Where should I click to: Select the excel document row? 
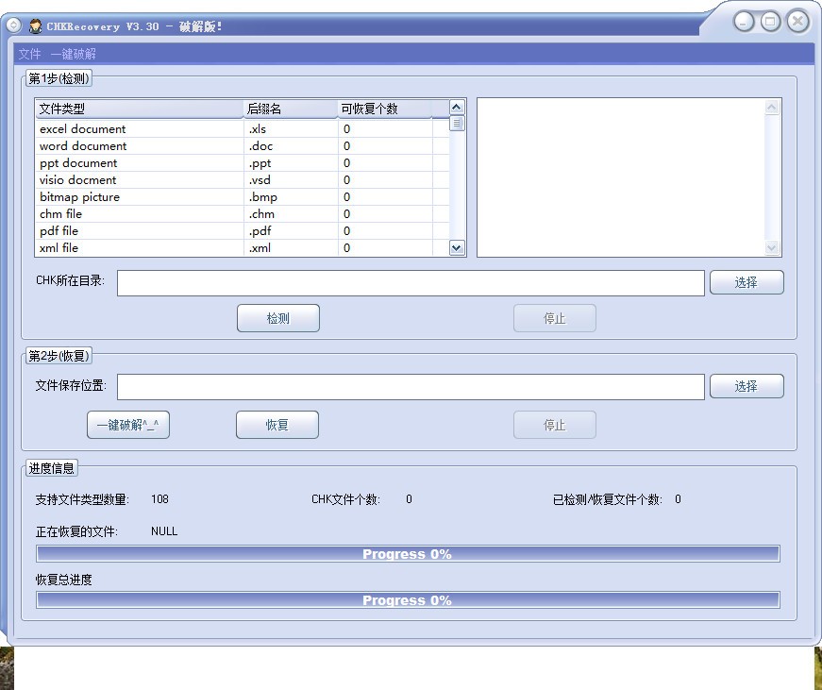click(x=243, y=129)
